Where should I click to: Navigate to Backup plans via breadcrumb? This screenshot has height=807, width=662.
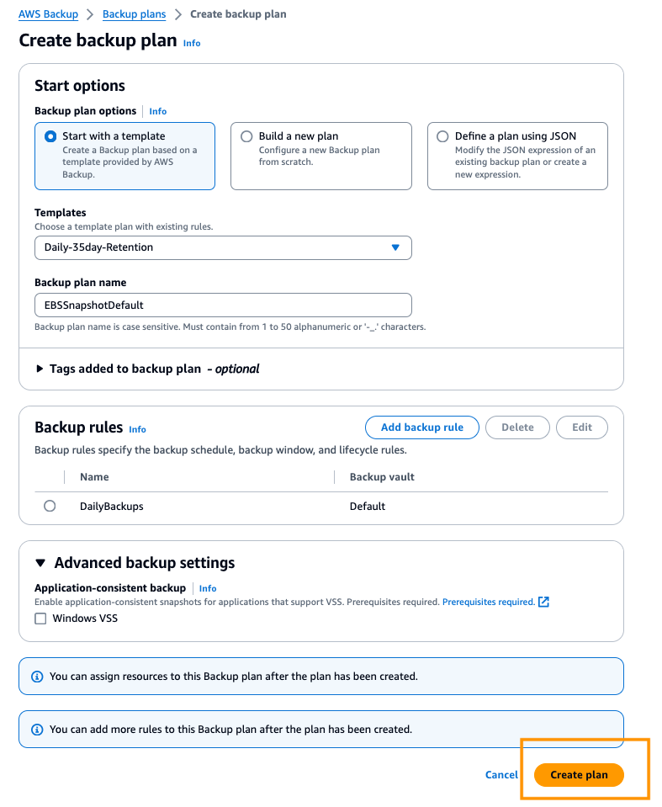pyautogui.click(x=134, y=13)
